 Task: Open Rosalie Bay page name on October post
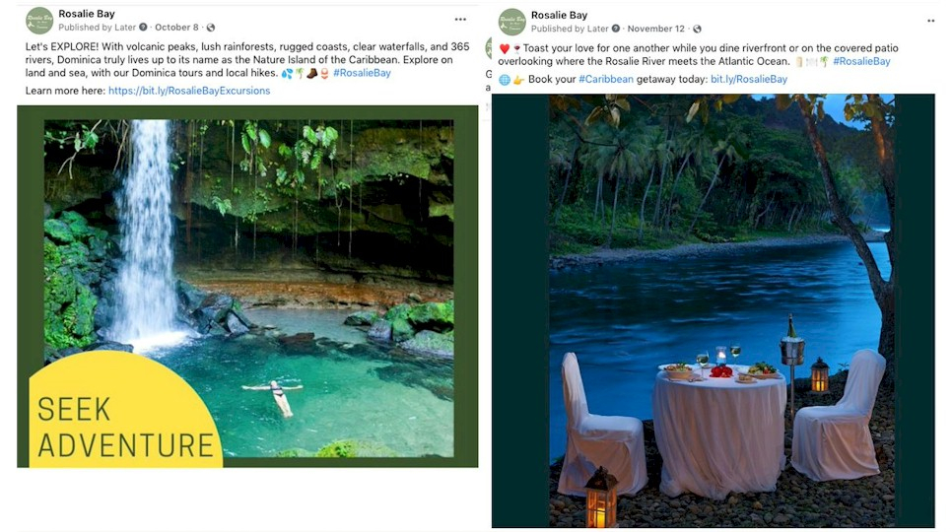87,14
